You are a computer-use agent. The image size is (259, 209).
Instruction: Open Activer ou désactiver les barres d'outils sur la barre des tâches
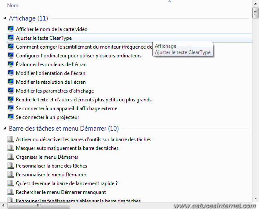coord(83,139)
